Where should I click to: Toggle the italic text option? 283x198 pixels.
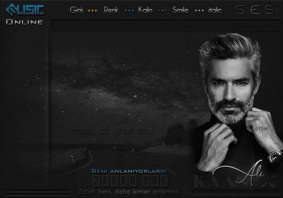coord(215,10)
